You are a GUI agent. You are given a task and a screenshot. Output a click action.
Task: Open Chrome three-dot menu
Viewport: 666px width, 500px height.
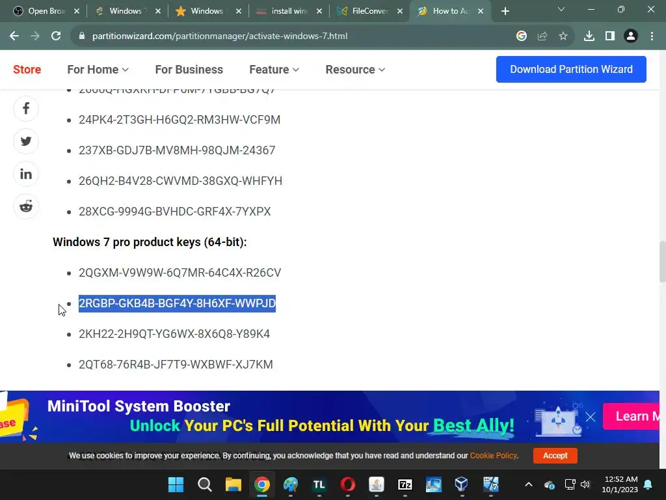652,36
